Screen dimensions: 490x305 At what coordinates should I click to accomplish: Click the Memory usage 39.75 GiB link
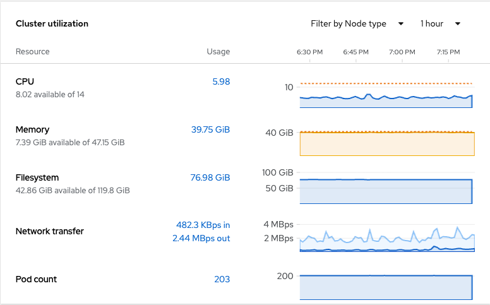tap(210, 129)
